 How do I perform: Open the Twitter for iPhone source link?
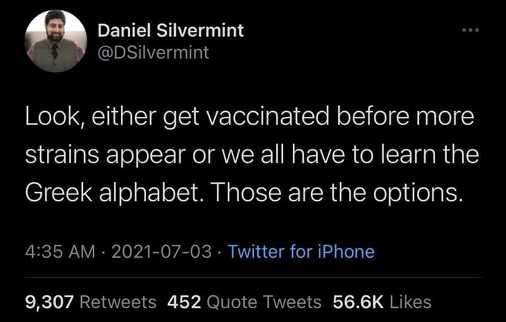[301, 252]
